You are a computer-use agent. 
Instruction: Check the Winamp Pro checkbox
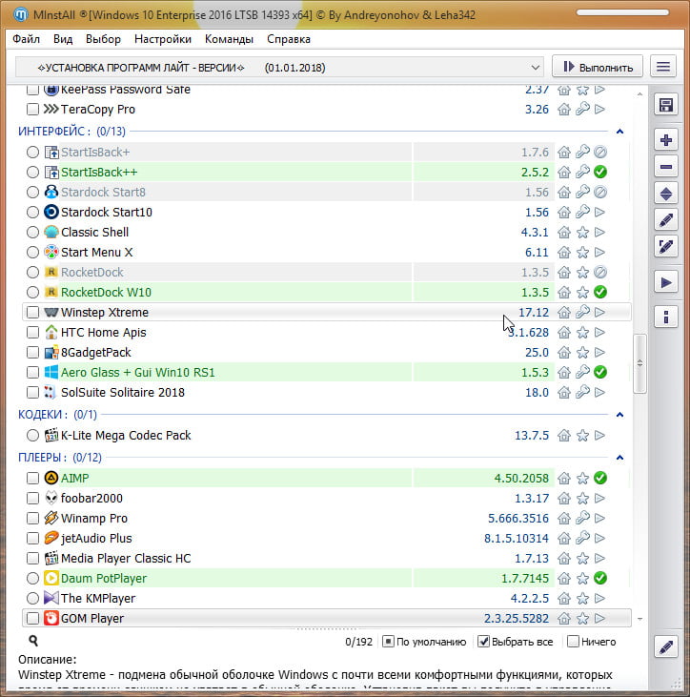point(33,519)
